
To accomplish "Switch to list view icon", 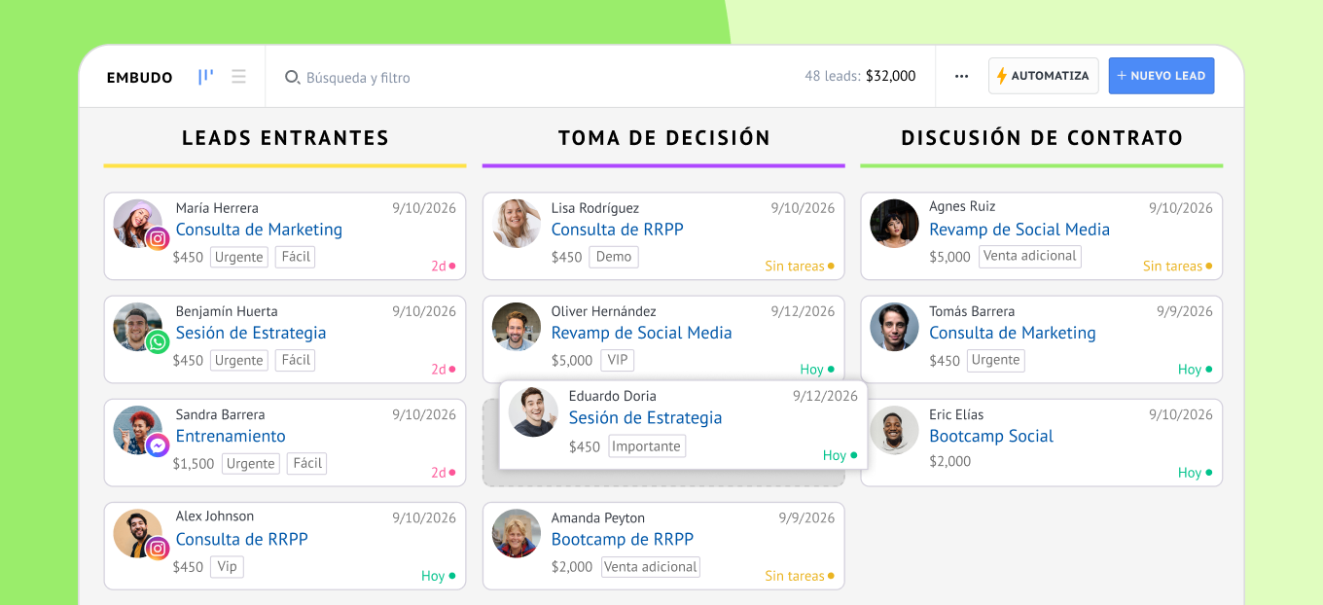I will [x=238, y=77].
